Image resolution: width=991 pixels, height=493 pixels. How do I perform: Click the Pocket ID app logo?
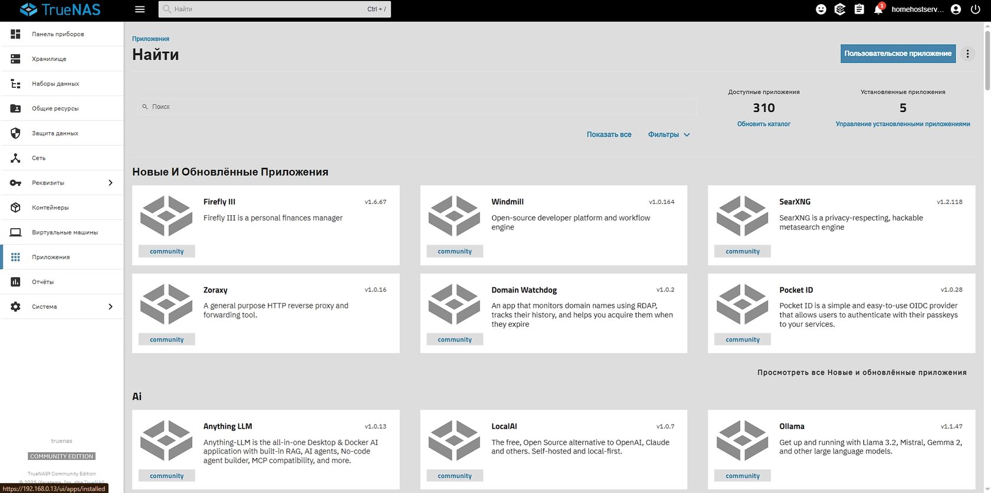(742, 304)
